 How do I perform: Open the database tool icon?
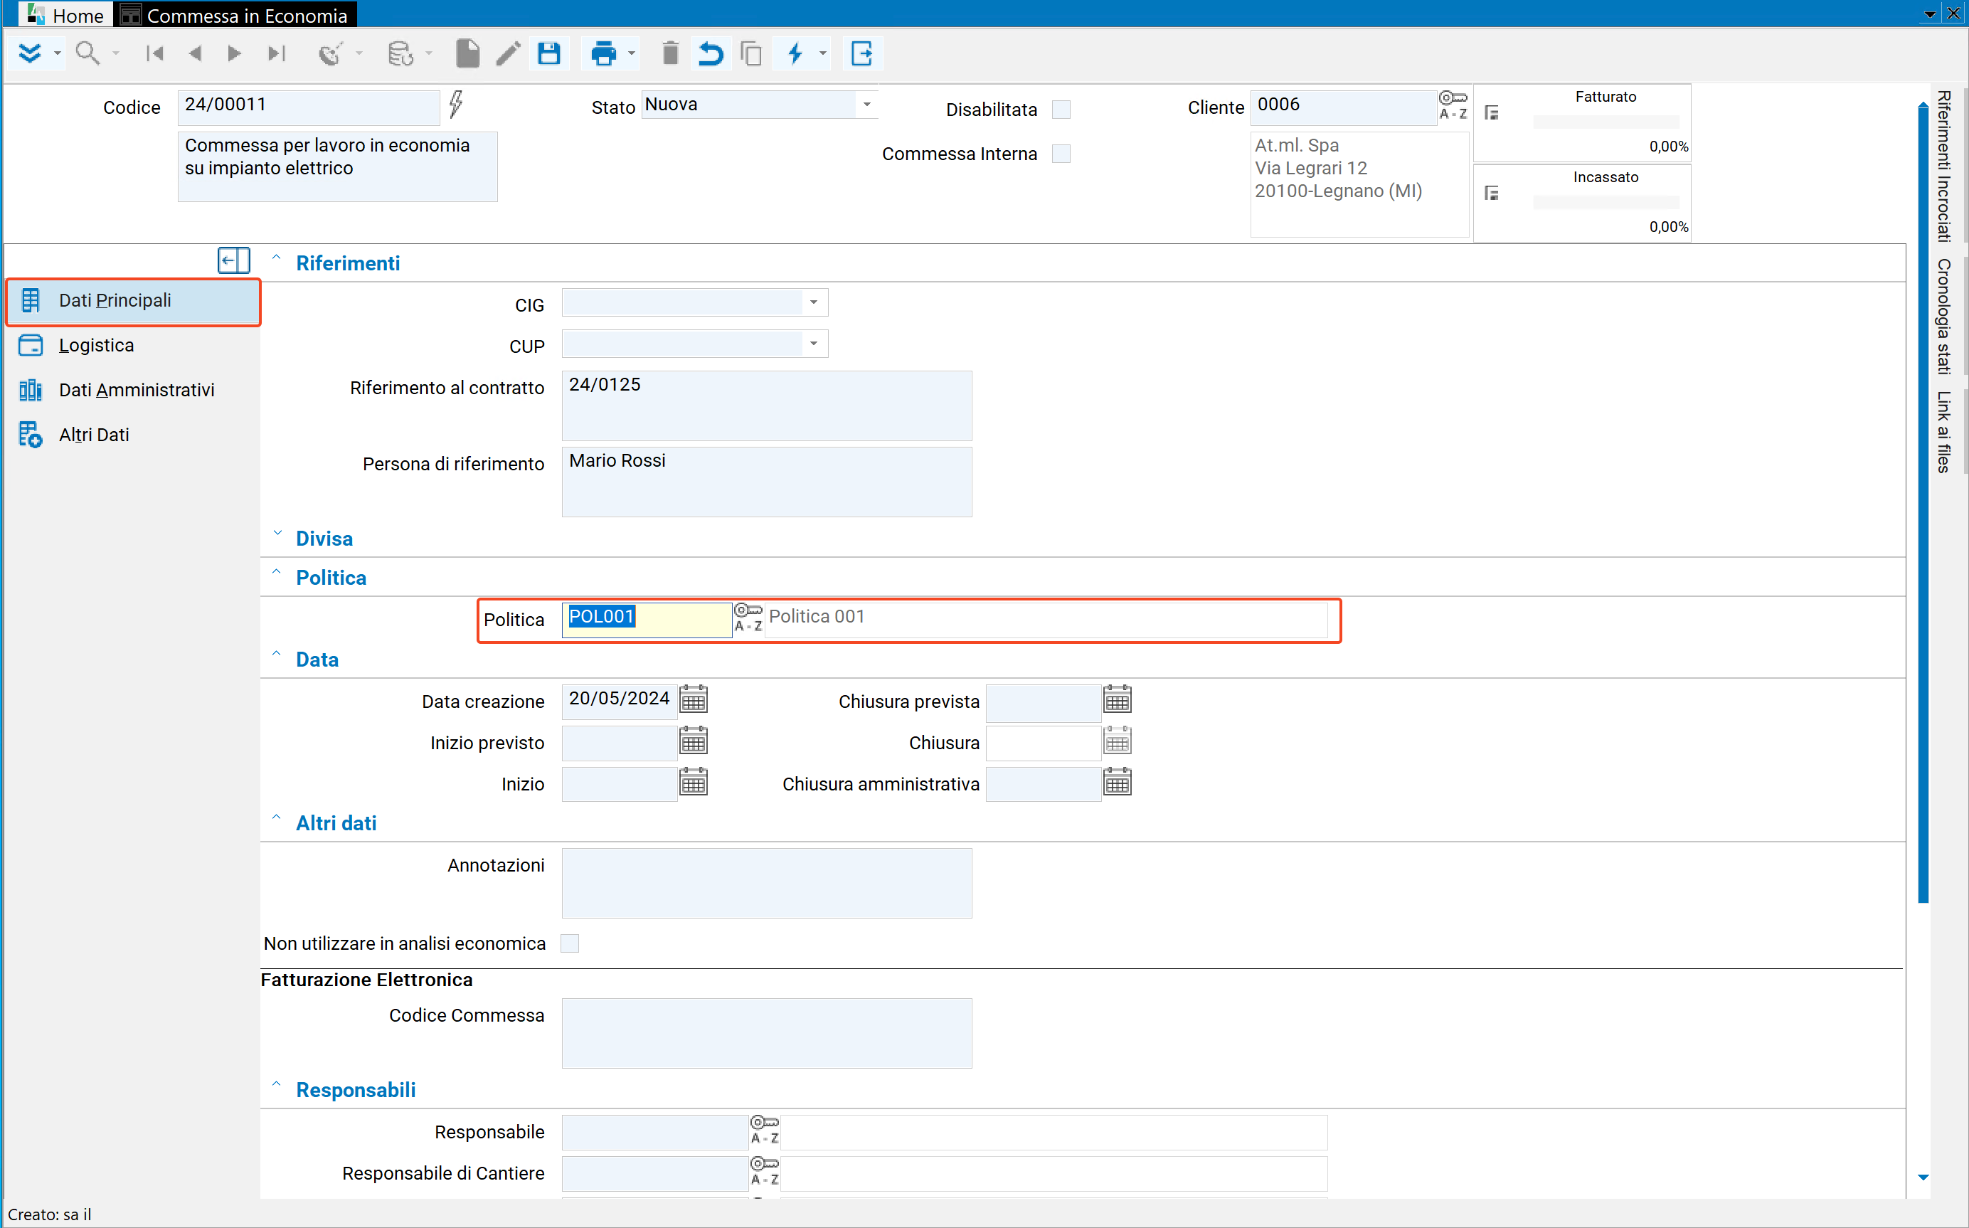(x=400, y=53)
